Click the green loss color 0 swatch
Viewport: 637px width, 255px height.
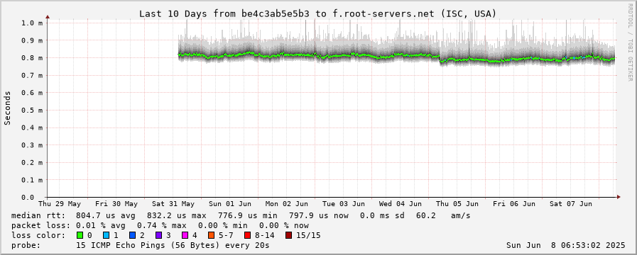pos(80,235)
